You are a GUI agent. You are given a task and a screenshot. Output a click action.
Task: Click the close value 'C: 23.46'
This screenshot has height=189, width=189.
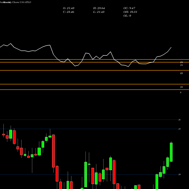68,12
